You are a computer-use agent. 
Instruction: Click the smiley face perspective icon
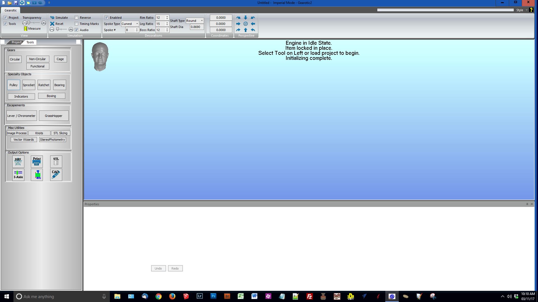[x=245, y=24]
